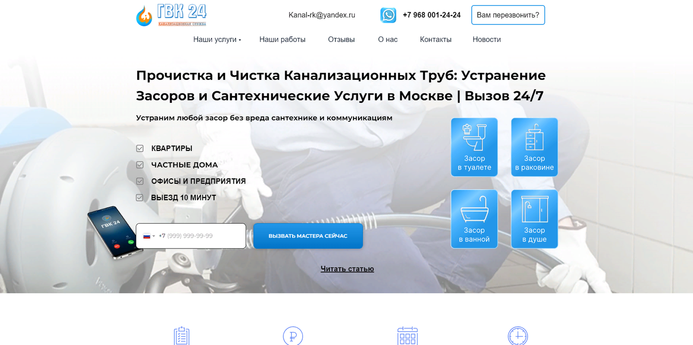Click the subtitle 'Устраним любой засор'
The image size is (693, 345).
(x=264, y=118)
